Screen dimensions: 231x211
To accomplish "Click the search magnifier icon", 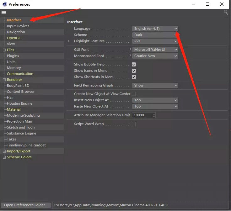I will pos(226,13).
